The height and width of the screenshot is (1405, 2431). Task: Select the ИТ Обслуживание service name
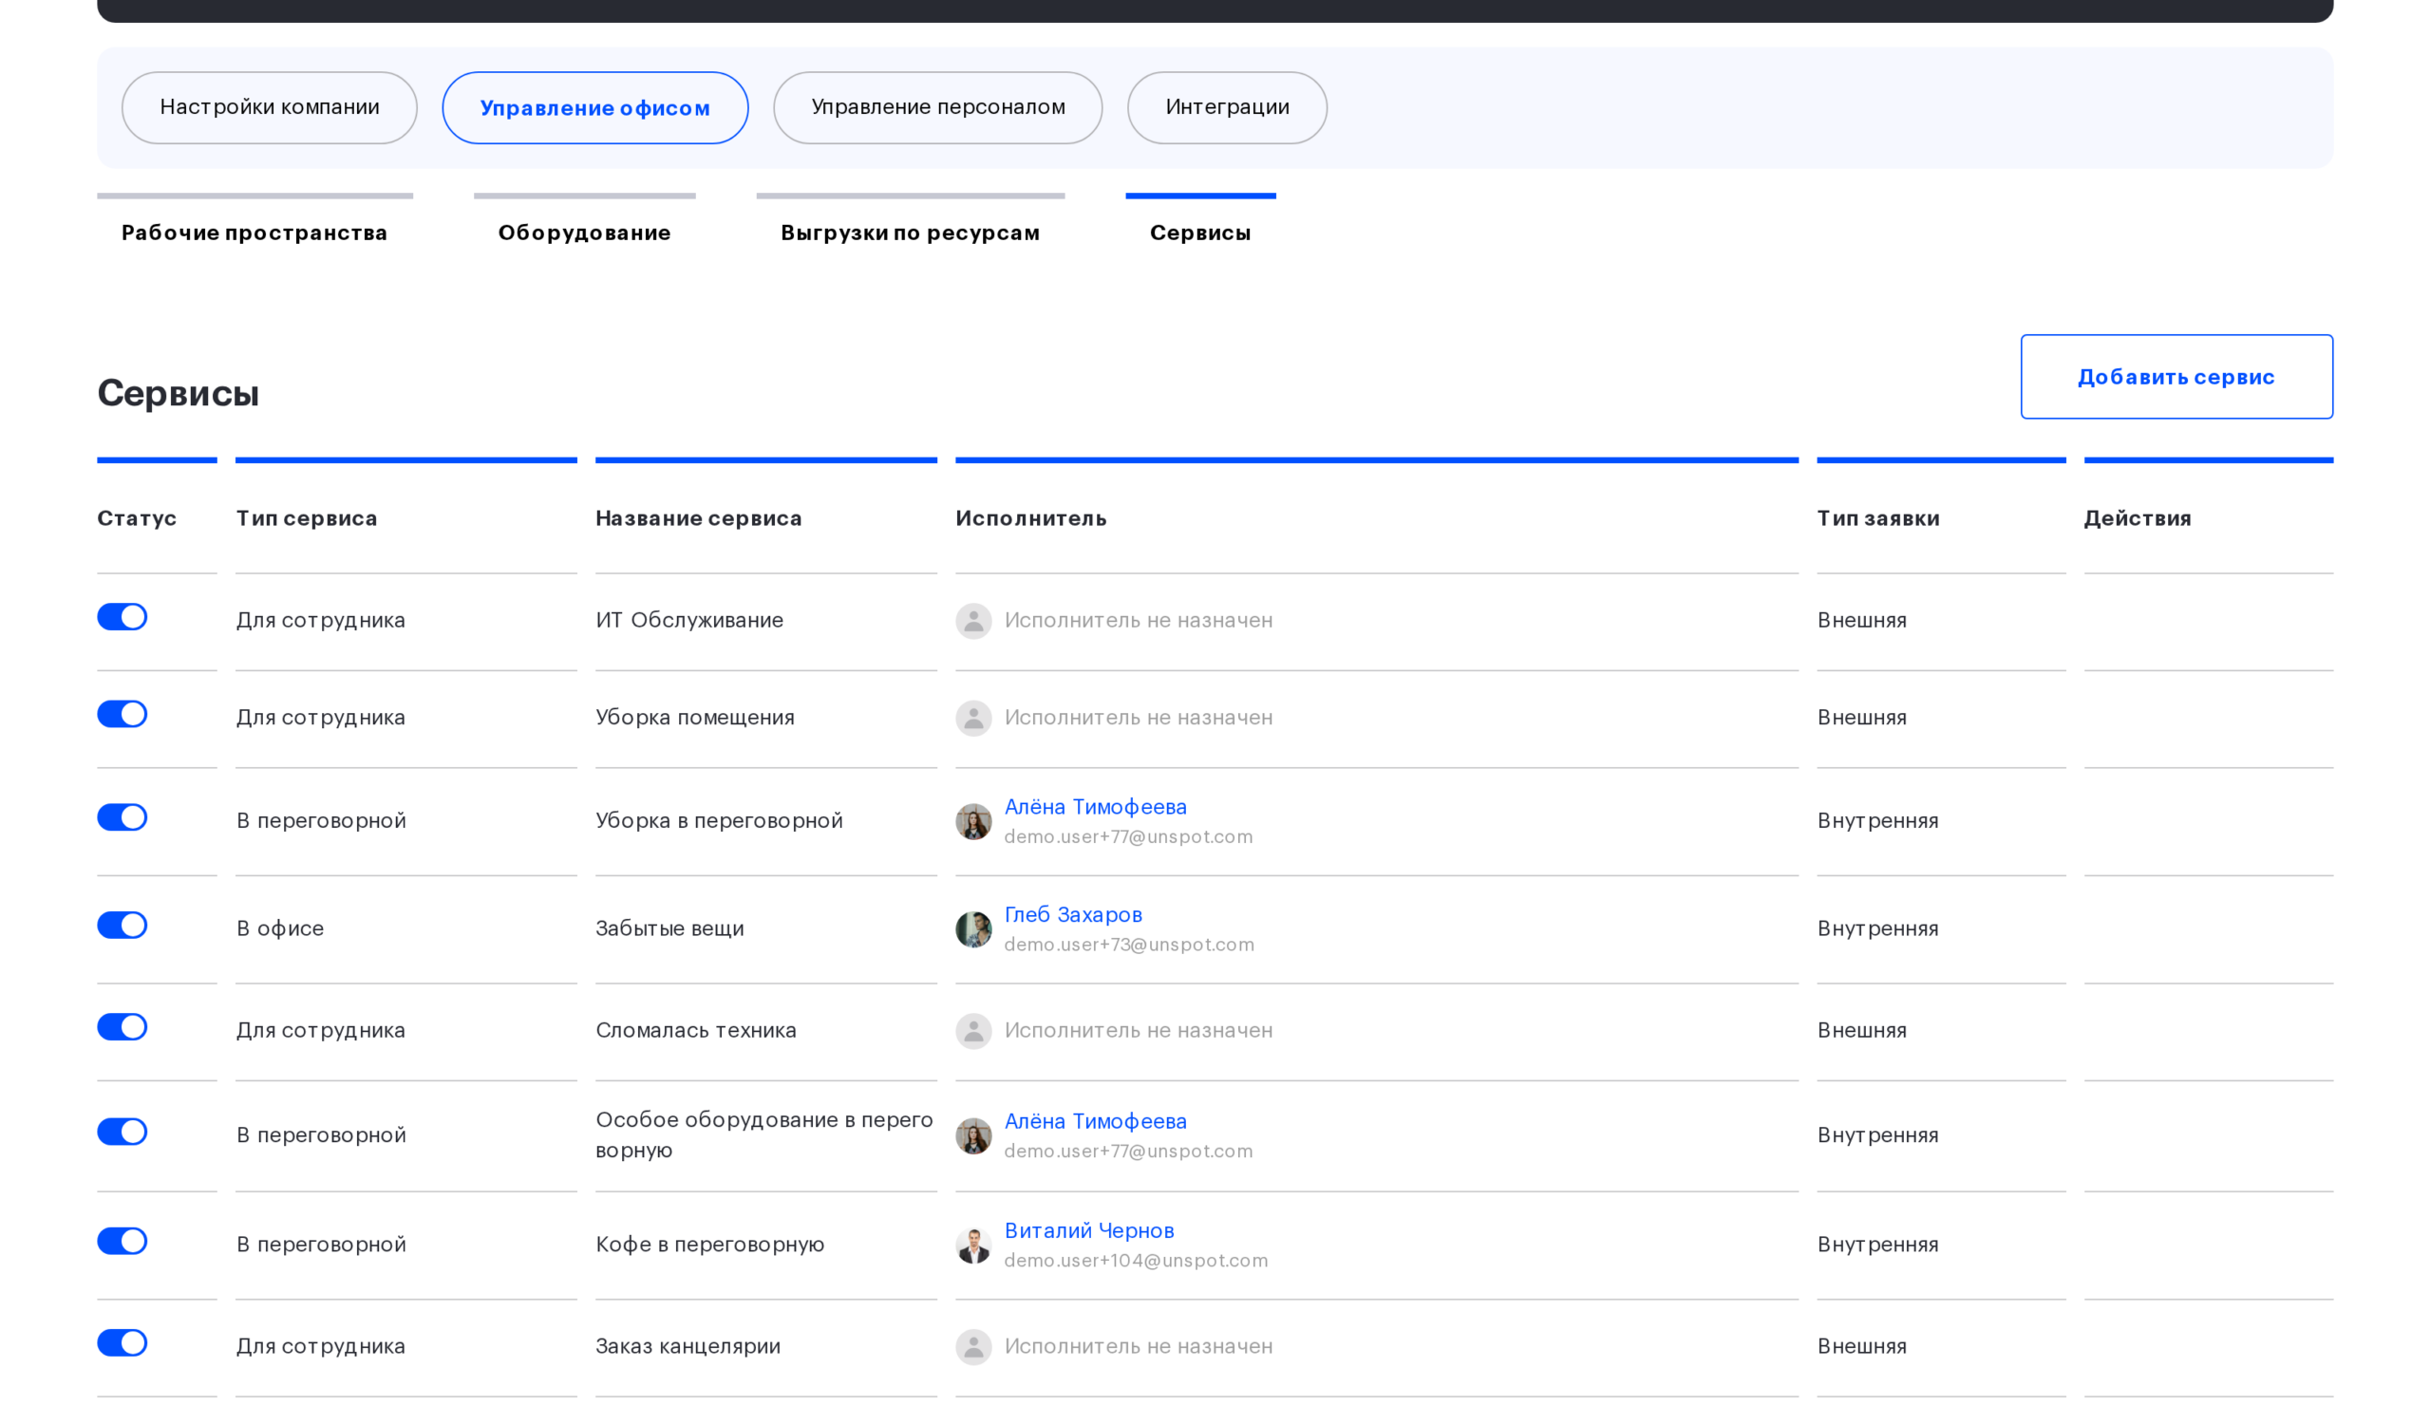point(689,620)
